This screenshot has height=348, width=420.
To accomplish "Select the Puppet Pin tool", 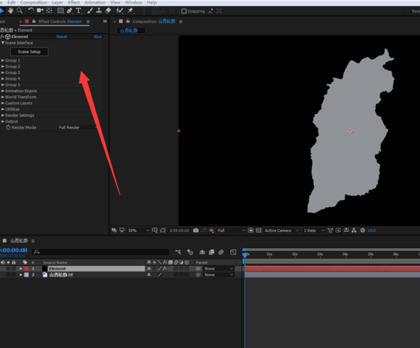I will (x=131, y=10).
